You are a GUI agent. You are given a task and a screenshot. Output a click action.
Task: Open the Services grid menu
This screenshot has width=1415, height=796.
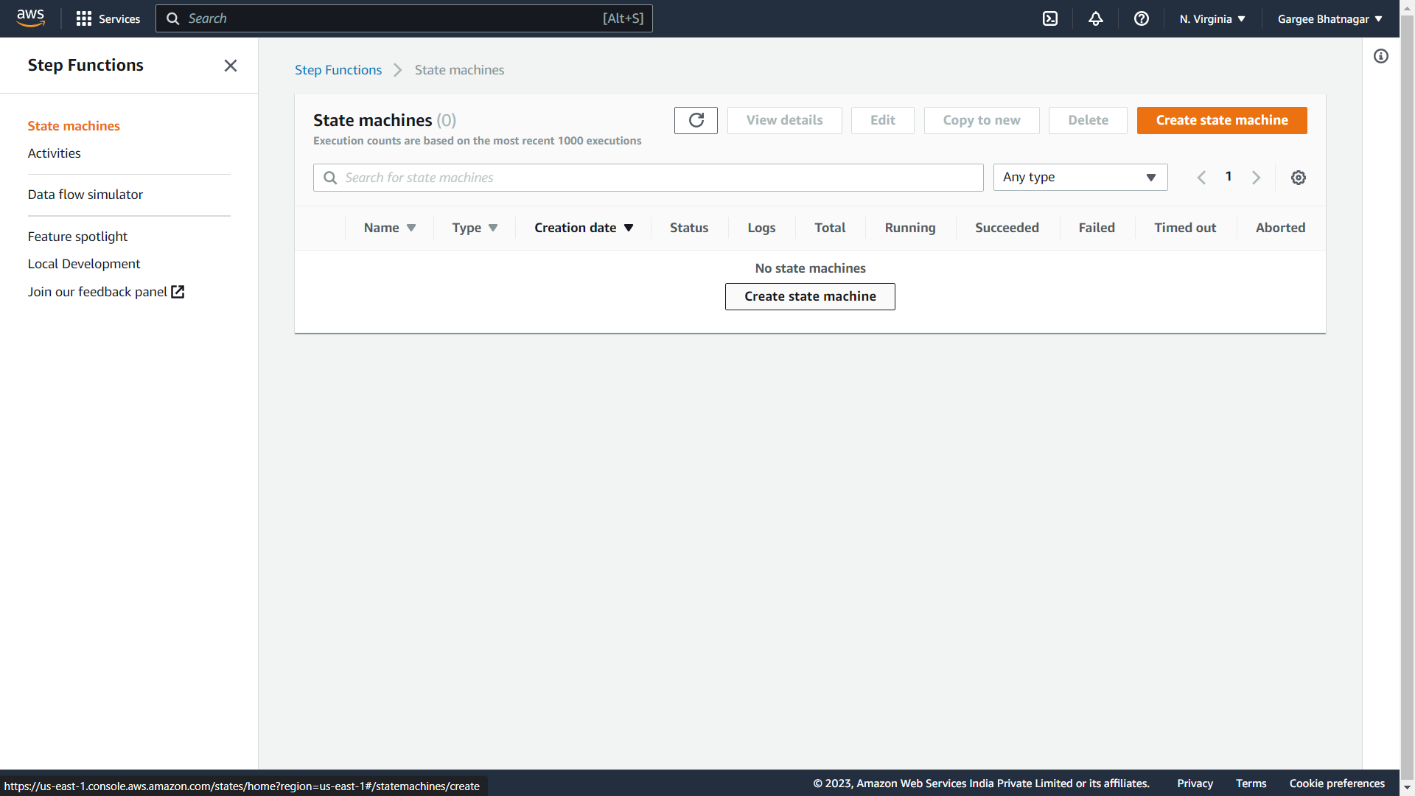click(108, 18)
